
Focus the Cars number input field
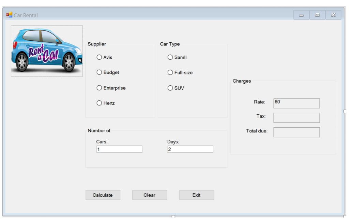[x=119, y=149]
